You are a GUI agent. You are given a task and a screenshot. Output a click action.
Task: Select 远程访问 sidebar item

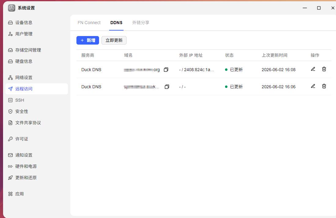(36, 89)
